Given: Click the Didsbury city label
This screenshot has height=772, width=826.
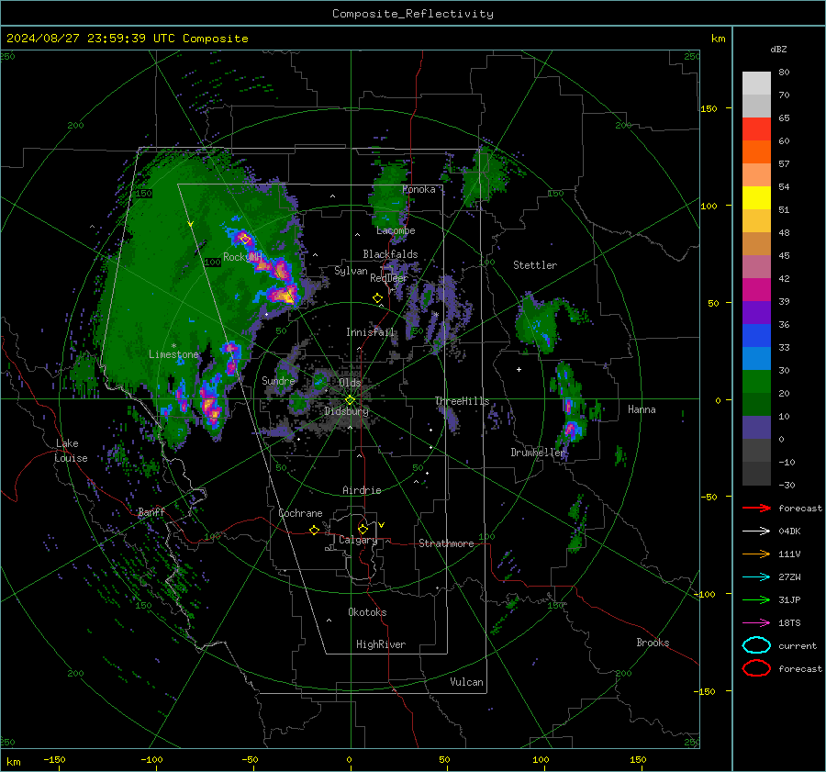Looking at the screenshot, I should point(346,411).
